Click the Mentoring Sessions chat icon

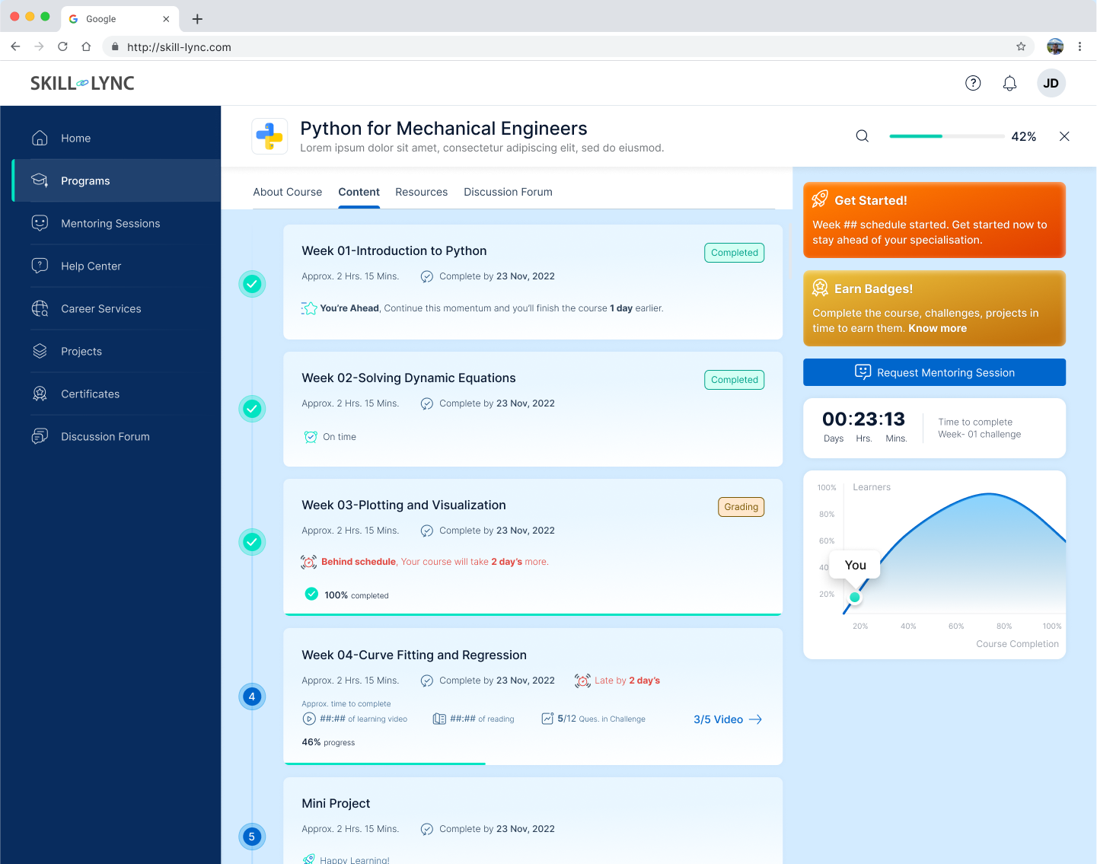pos(40,223)
